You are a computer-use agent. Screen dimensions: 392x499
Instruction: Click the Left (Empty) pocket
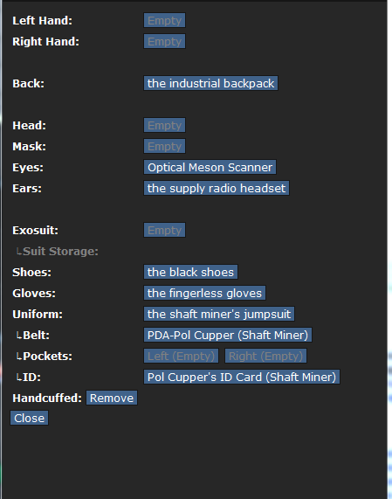(x=181, y=356)
